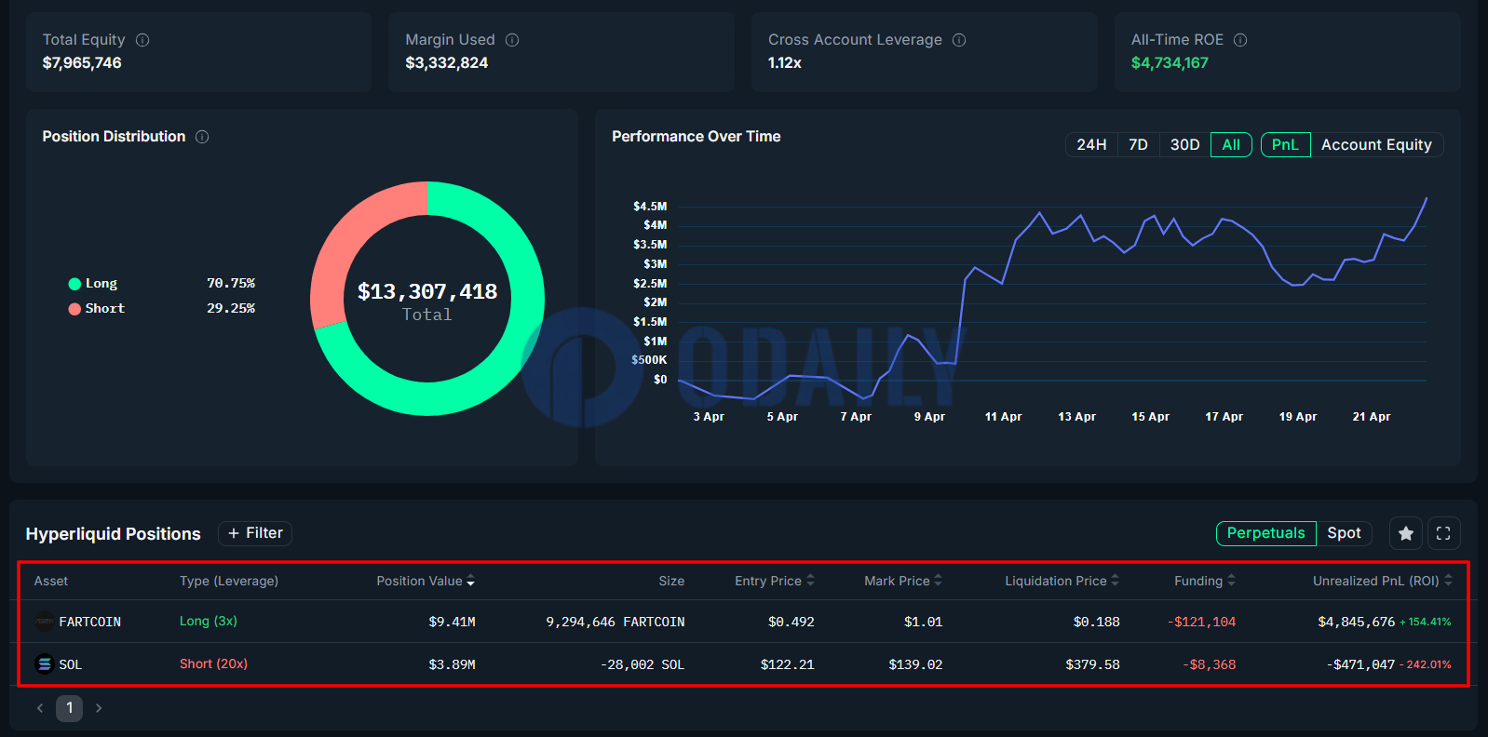Click the Long (3x) leverage label

(209, 621)
